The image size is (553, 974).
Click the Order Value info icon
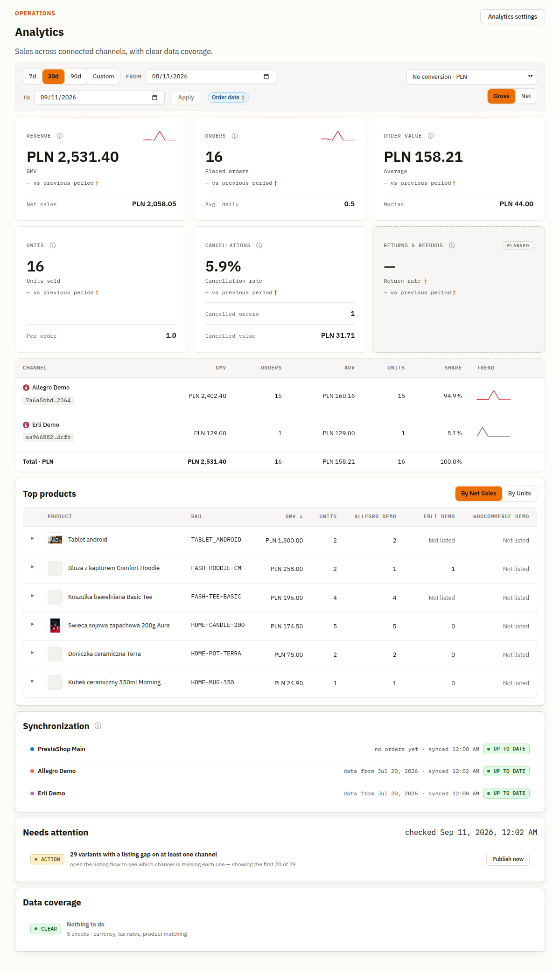pyautogui.click(x=431, y=136)
